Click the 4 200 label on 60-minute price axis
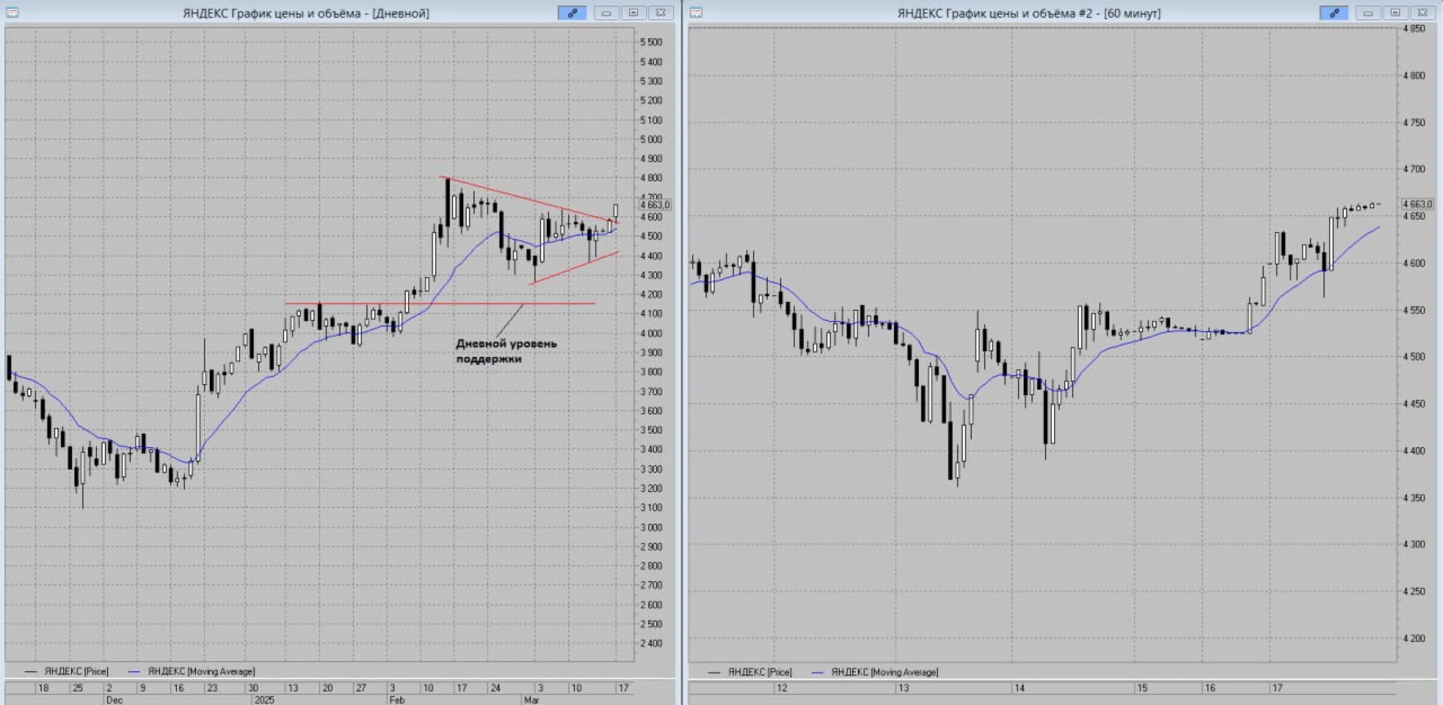 pyautogui.click(x=1414, y=638)
